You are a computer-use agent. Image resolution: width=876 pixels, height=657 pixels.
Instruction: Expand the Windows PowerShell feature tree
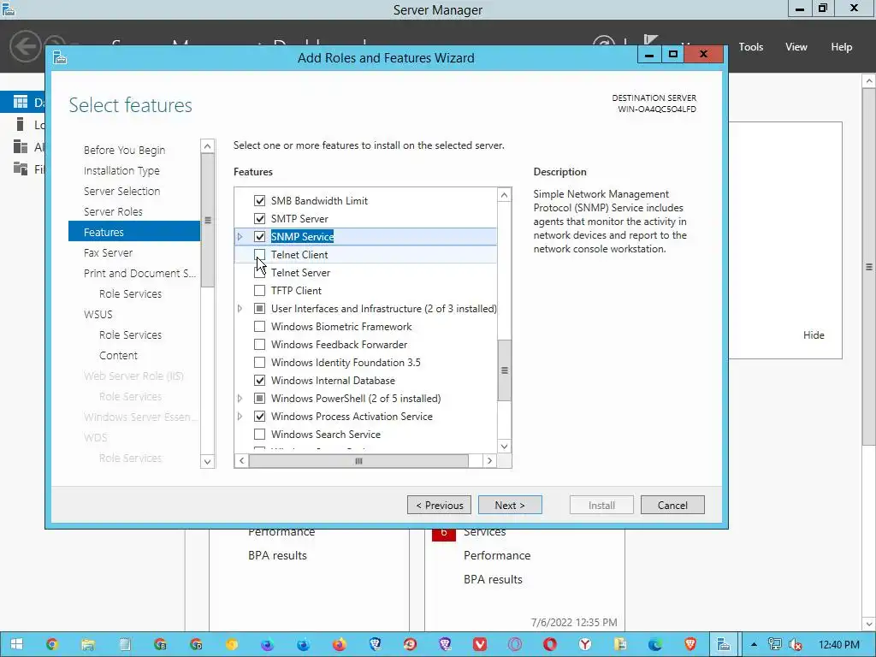tap(240, 399)
